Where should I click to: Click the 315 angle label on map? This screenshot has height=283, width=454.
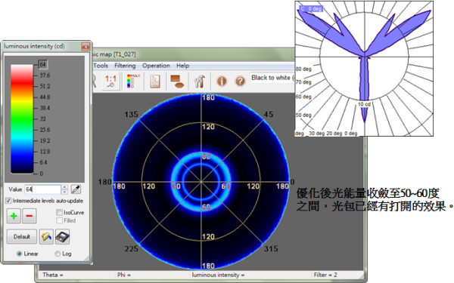pyautogui.click(x=271, y=248)
